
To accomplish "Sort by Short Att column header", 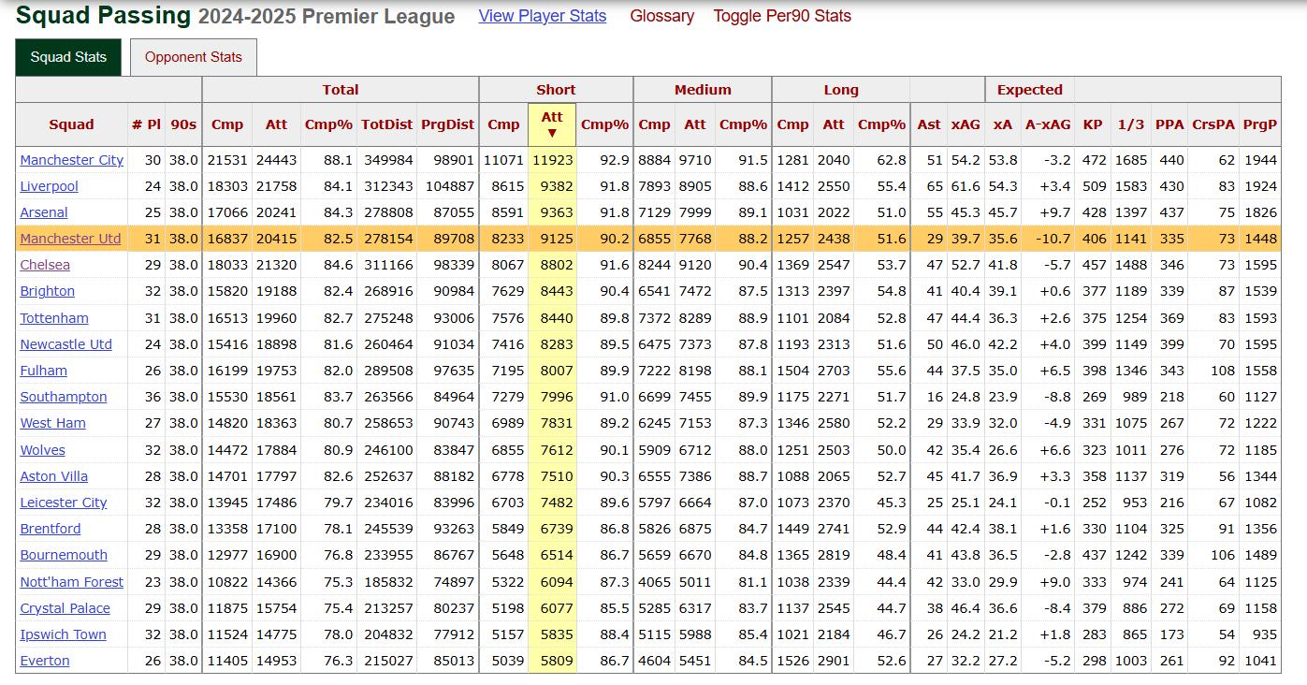I will 552,124.
